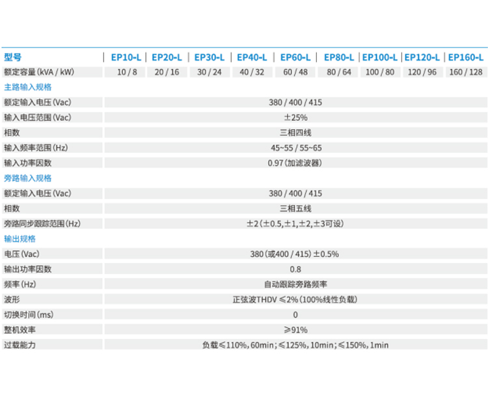
Task: Click the ≥91% efficiency value
Action: [x=295, y=330]
